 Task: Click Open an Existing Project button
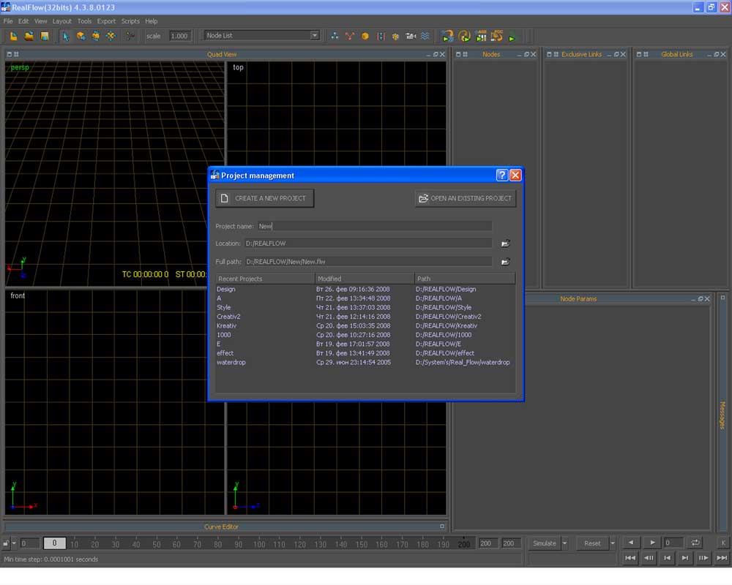point(465,198)
